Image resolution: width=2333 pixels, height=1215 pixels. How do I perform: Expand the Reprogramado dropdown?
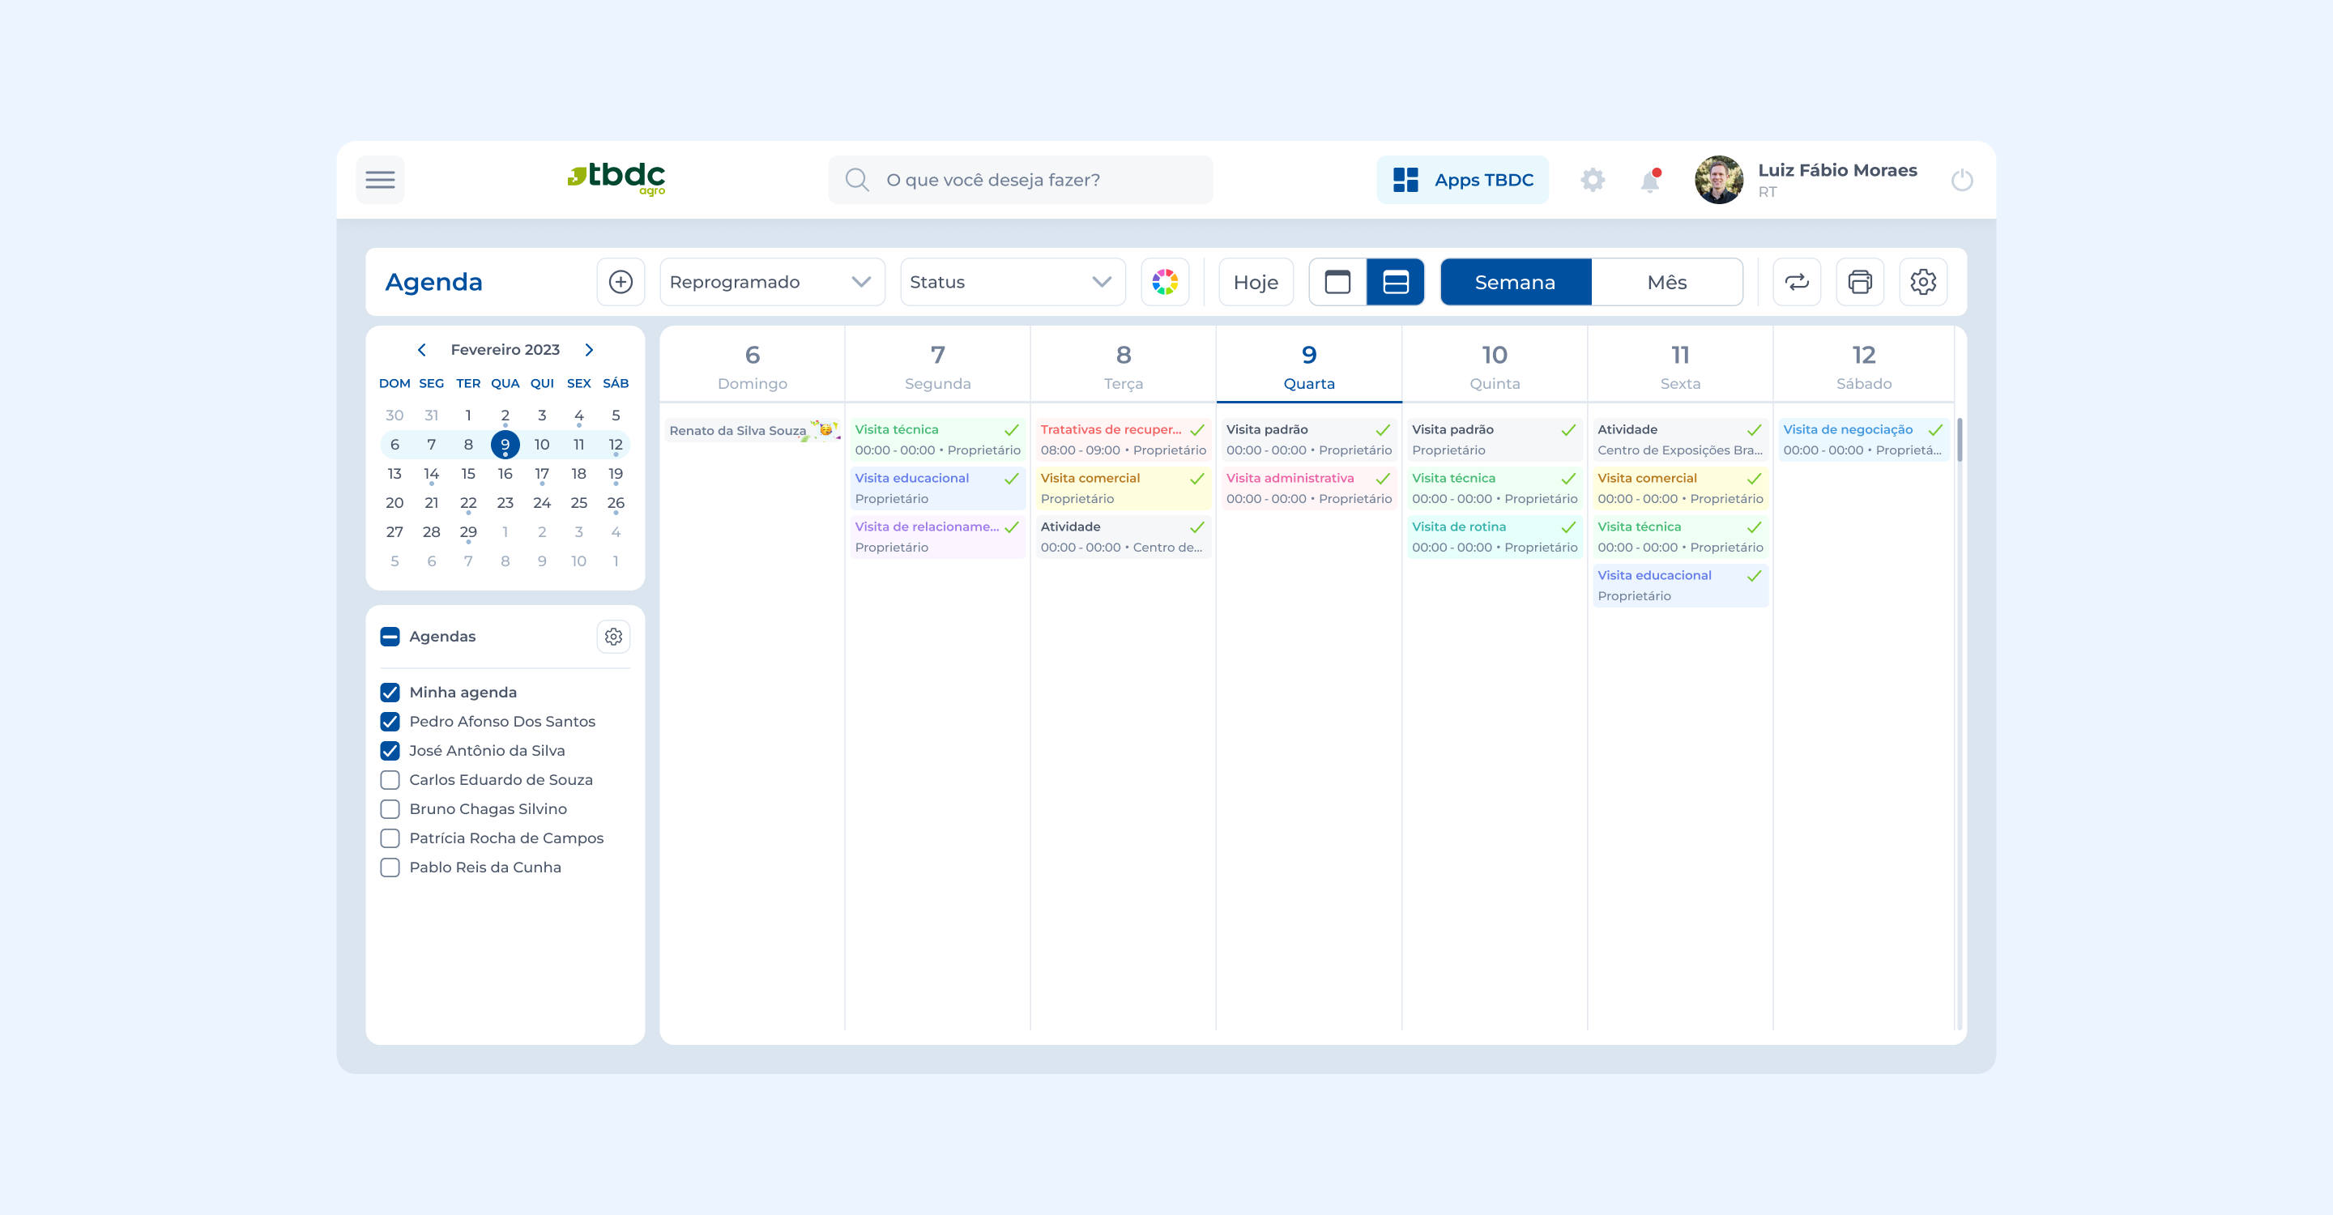[772, 282]
